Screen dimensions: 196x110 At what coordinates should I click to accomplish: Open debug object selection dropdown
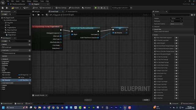click(120, 8)
